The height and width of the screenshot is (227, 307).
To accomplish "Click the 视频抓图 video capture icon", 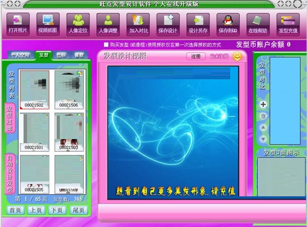I will click(48, 24).
